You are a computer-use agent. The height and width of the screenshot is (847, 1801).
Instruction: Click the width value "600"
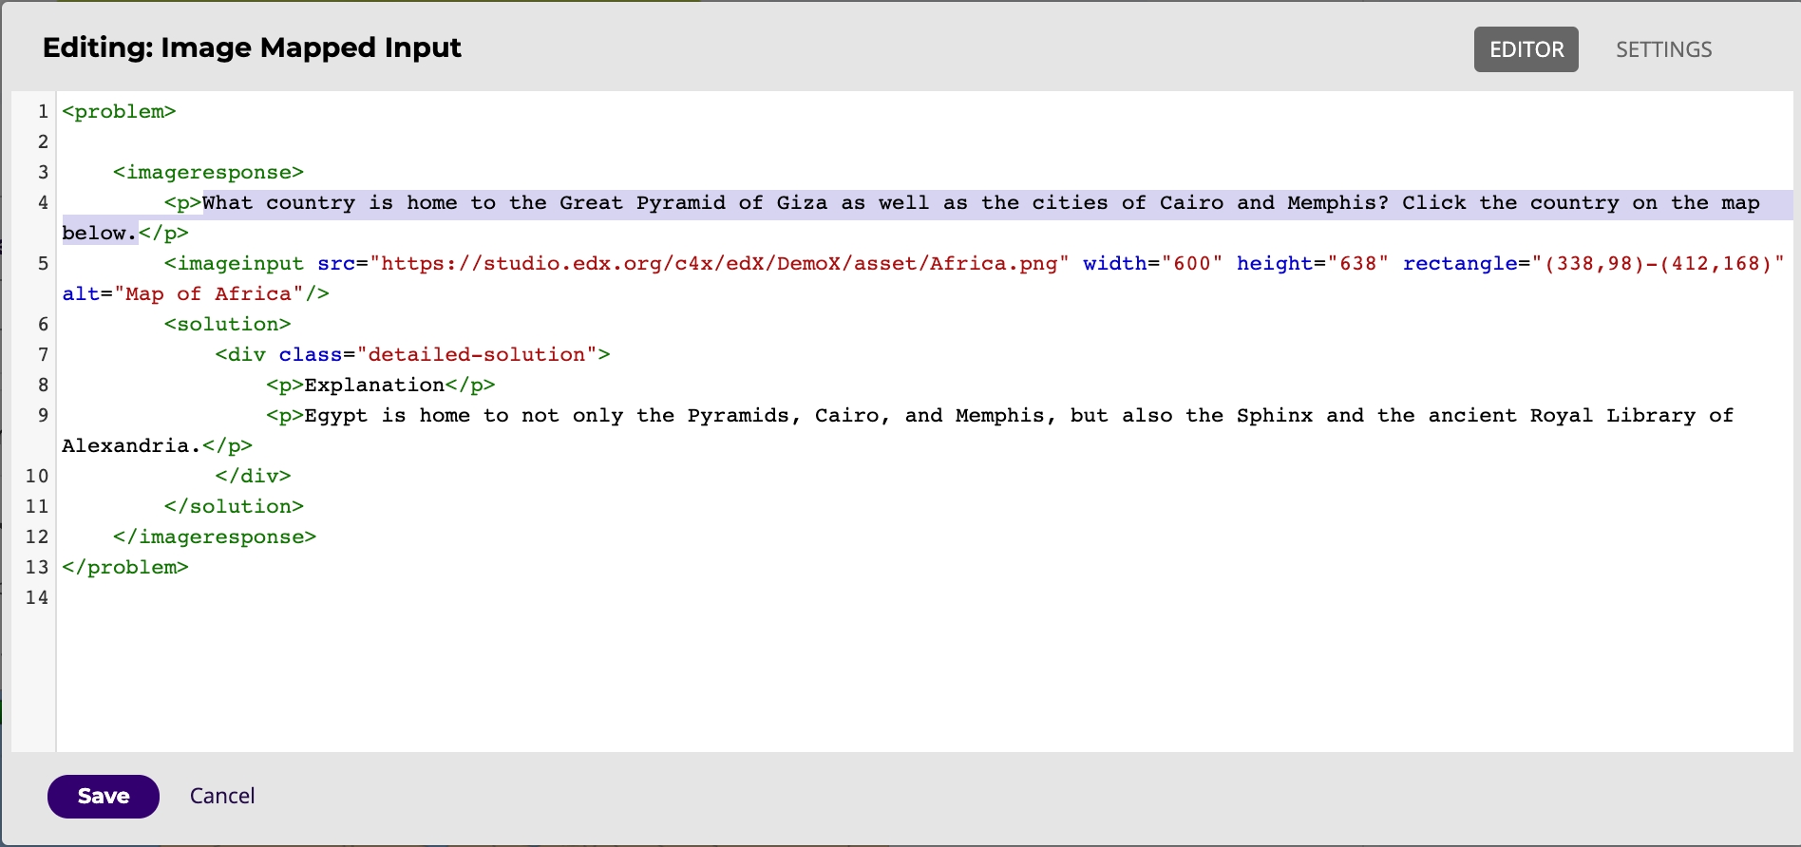[1191, 264]
